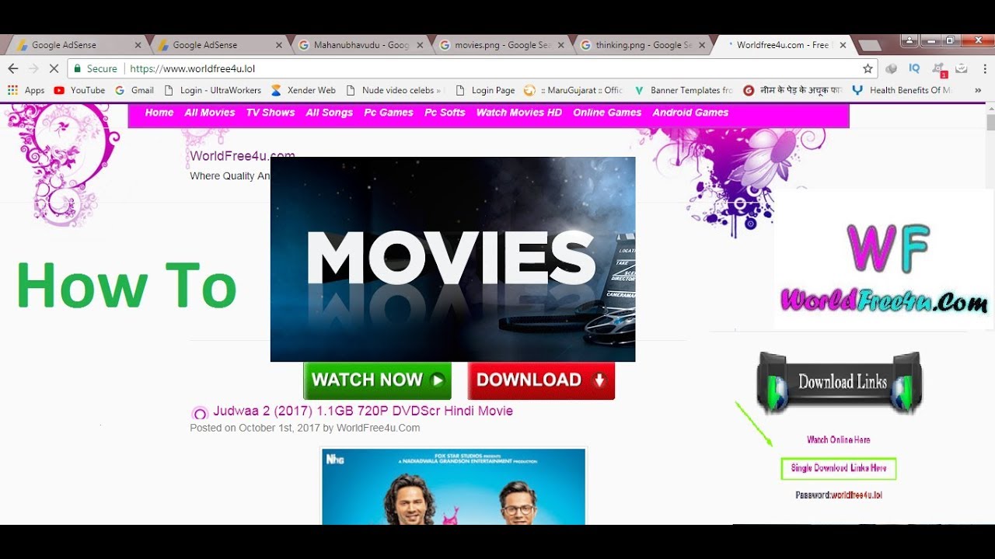995x559 pixels.
Task: Open the Hindi-titled bookmark
Action: click(793, 90)
